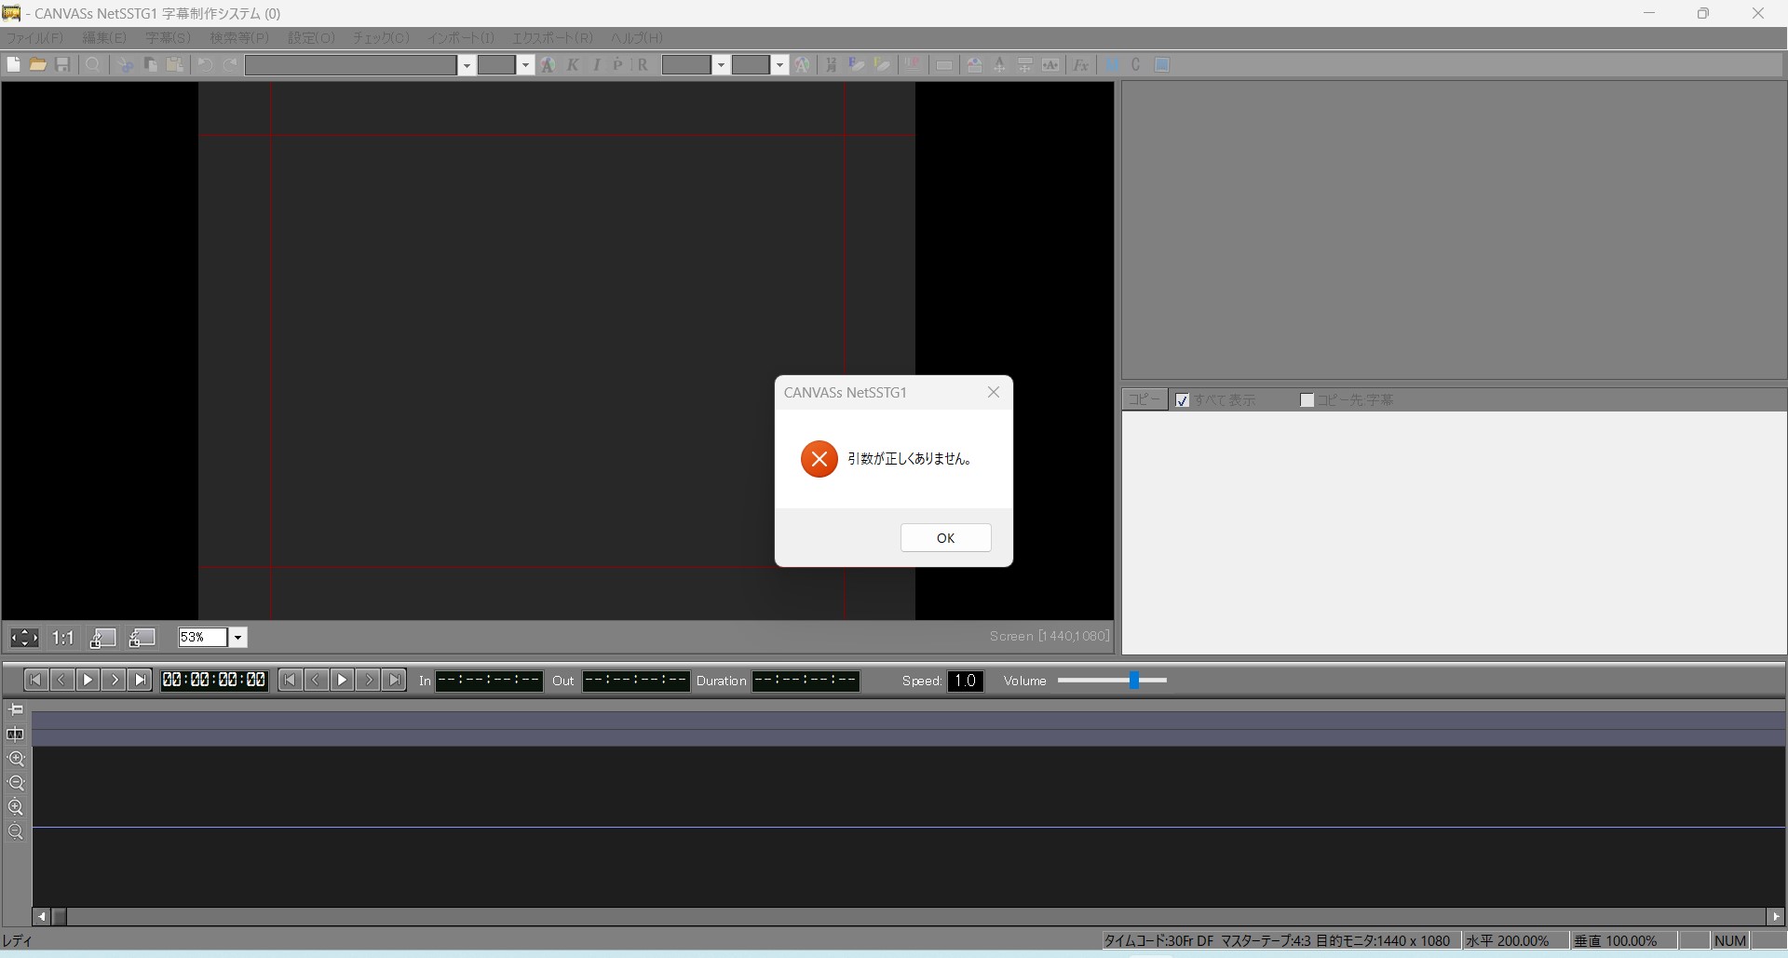Screen dimensions: 1788x958
Task: Click the lower zoom-out magnifier beside timeline
Action: click(x=16, y=831)
